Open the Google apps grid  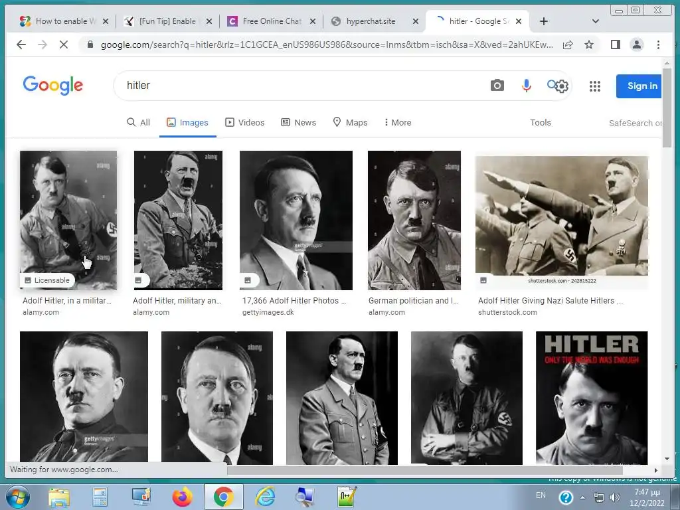[594, 86]
